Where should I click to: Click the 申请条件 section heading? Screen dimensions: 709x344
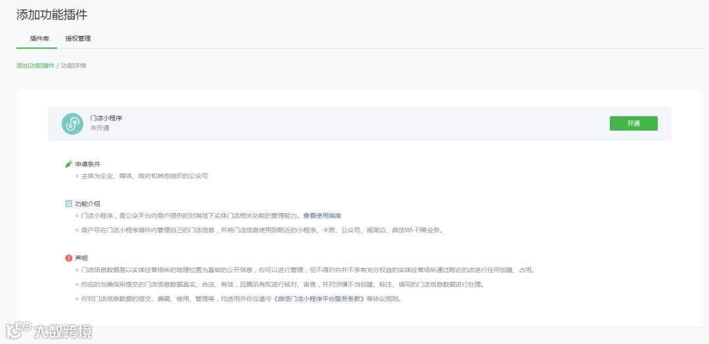88,164
